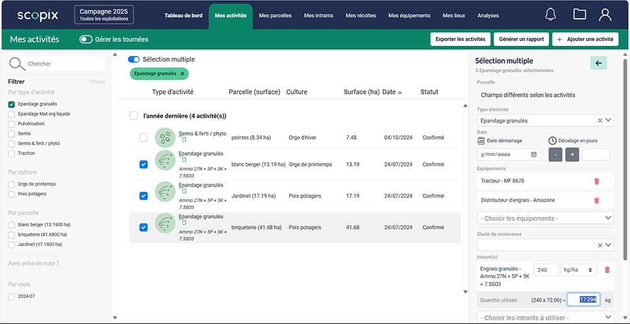This screenshot has width=630, height=324.
Task: Go to Tableau de bord tab
Action: click(183, 16)
